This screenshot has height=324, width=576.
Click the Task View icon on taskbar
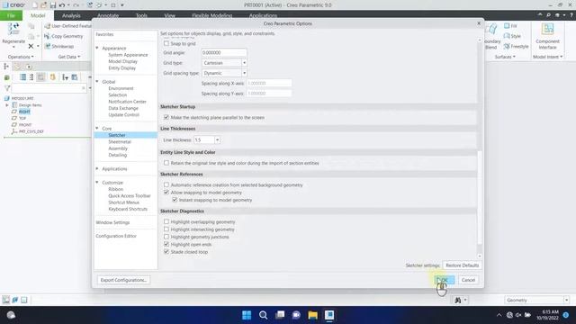280,315
